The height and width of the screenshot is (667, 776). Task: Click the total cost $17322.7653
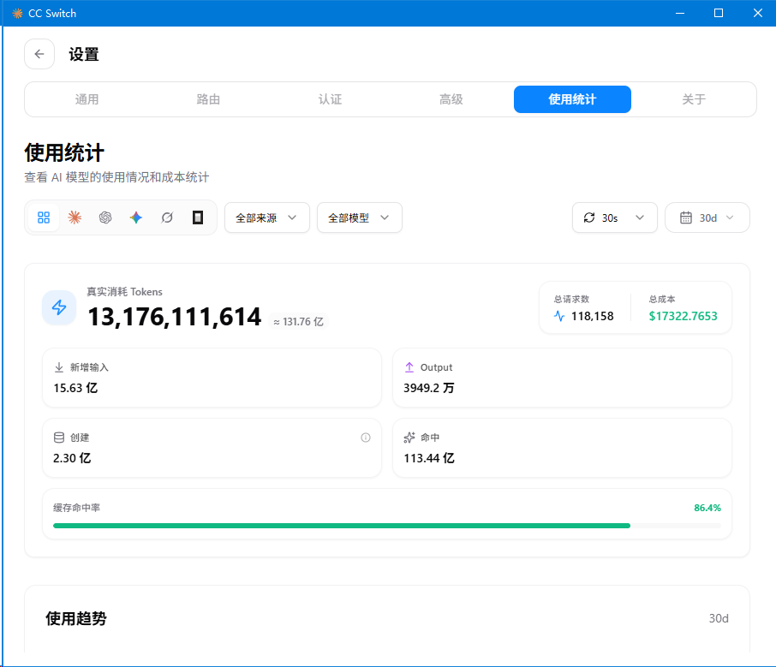[x=683, y=316]
